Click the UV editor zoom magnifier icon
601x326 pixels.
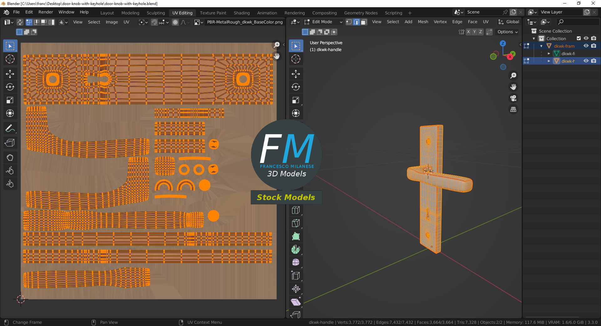click(x=277, y=45)
